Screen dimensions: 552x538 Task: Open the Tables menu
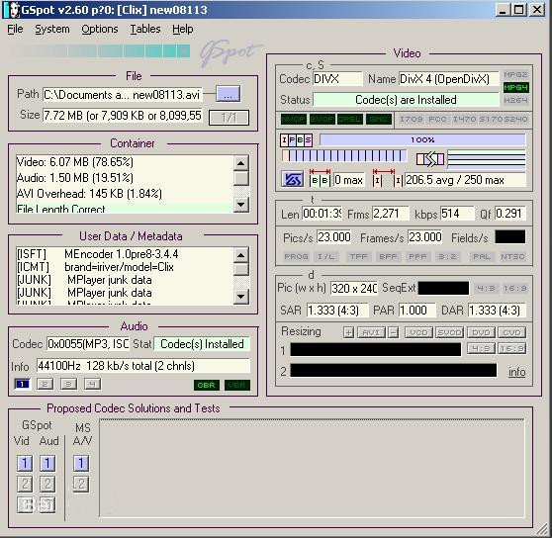[145, 29]
